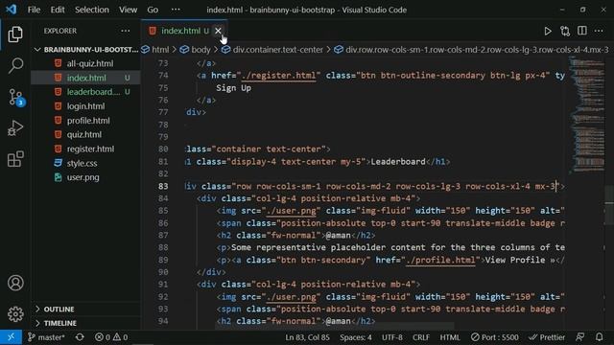Collapse the BRAINBUNNY-UI-BOOTST... folder
Screen dimensions: 614x345
tap(85, 50)
